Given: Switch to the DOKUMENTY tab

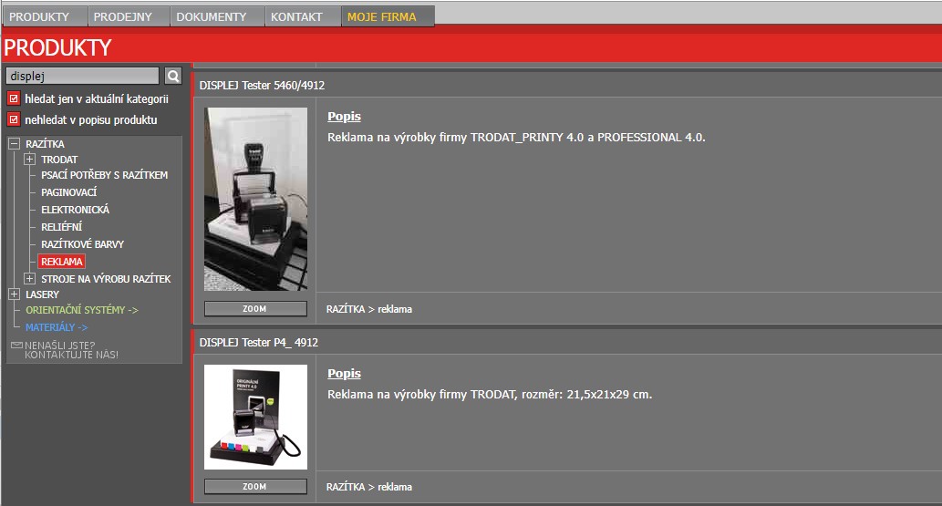Looking at the screenshot, I should pos(212,16).
